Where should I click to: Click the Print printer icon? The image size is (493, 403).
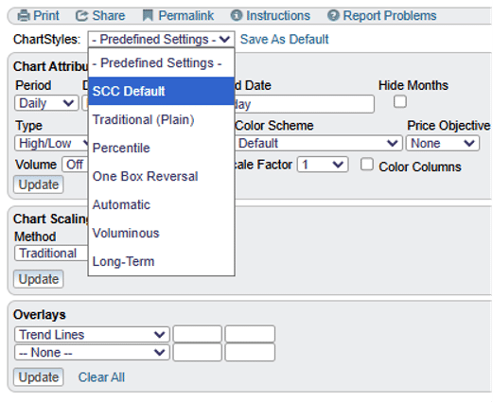point(24,15)
